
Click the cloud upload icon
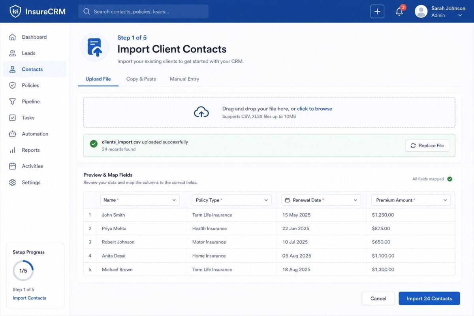click(x=201, y=112)
